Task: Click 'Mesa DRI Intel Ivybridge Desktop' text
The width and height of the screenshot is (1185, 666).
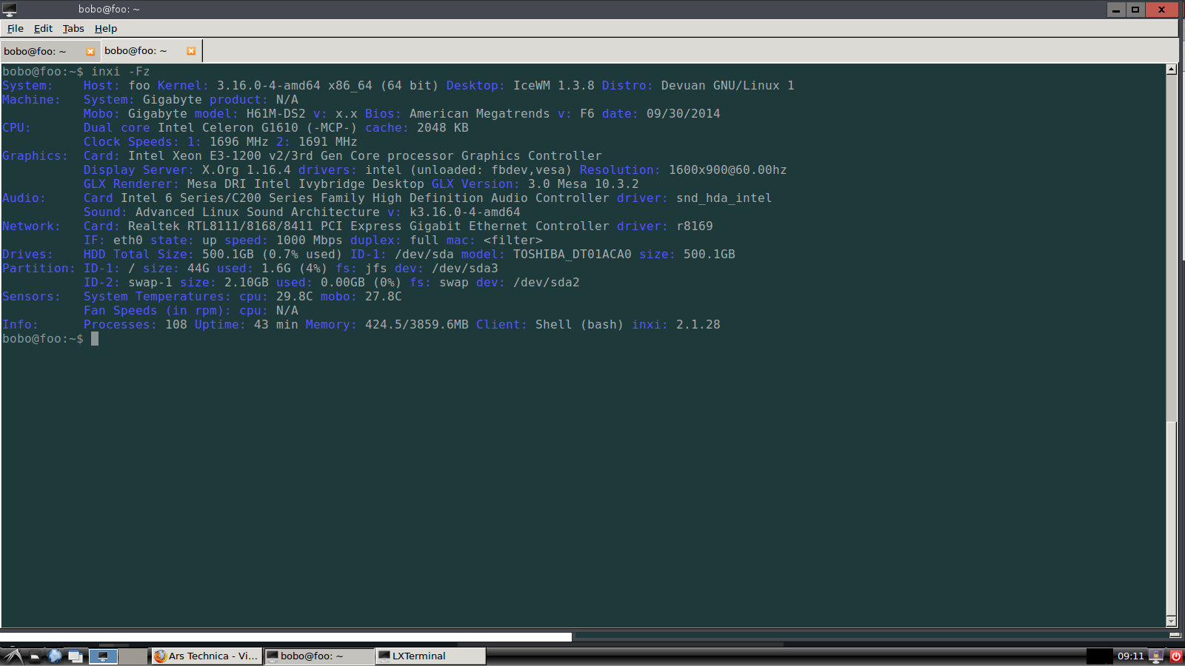Action: click(306, 184)
